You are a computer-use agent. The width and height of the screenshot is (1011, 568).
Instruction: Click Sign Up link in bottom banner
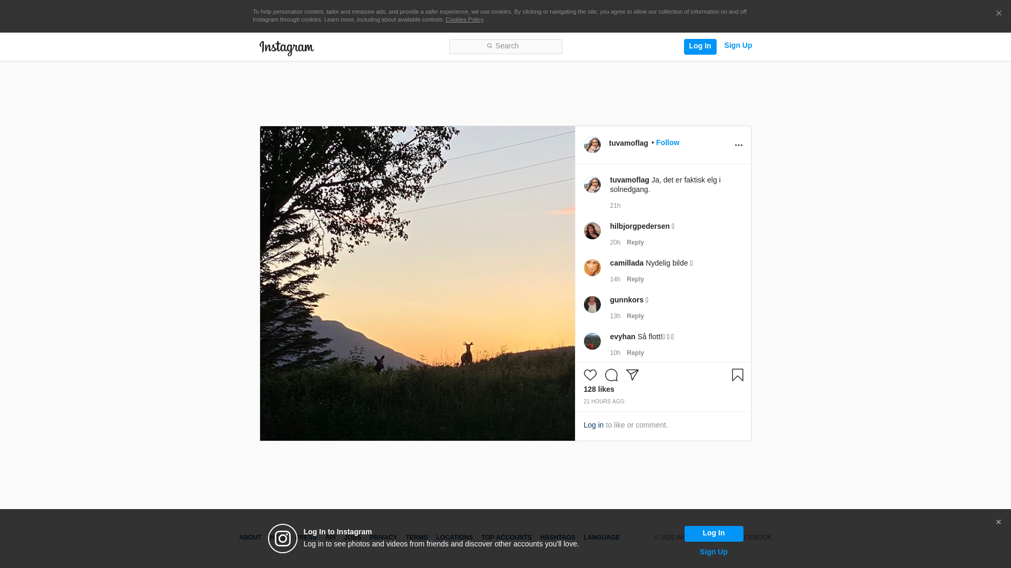pos(713,552)
